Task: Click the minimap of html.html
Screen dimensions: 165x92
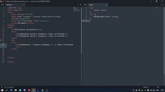Action: click(77, 10)
